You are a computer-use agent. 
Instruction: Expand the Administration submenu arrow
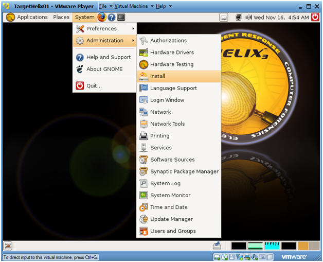point(133,41)
